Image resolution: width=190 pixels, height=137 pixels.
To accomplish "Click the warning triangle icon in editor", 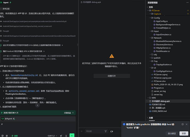I will [112, 56].
